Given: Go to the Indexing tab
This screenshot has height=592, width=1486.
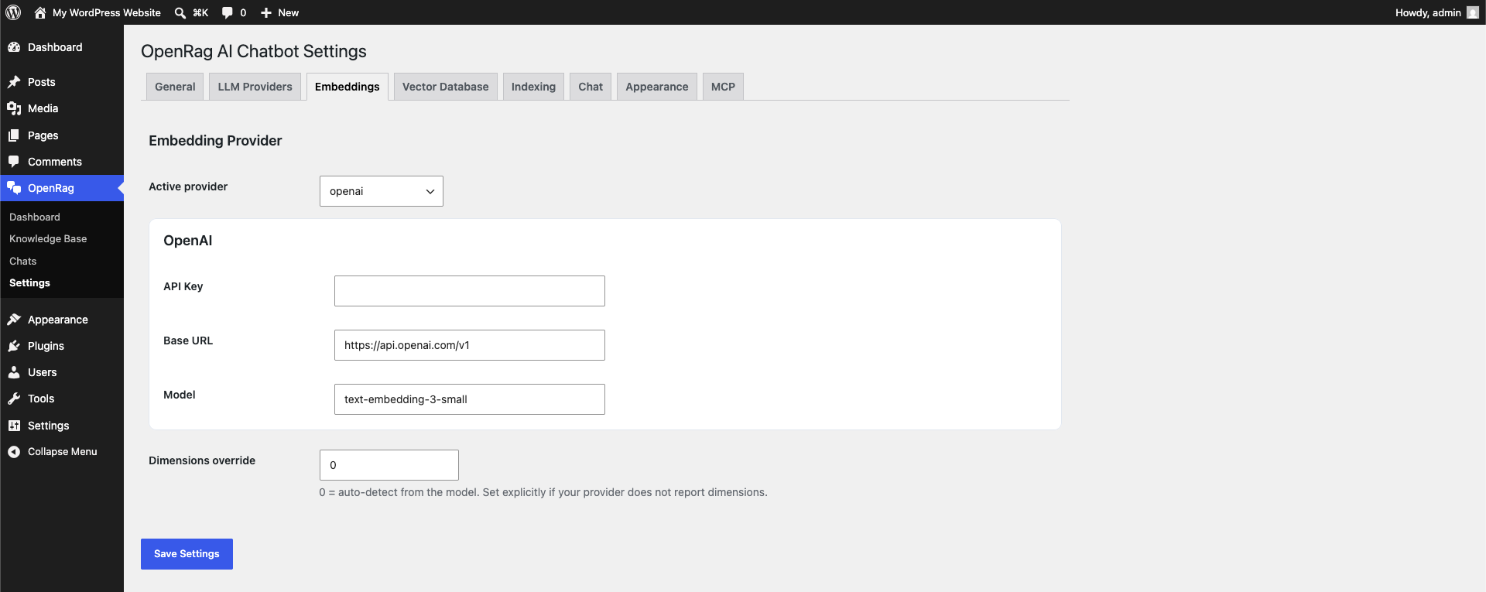Looking at the screenshot, I should click(x=533, y=87).
